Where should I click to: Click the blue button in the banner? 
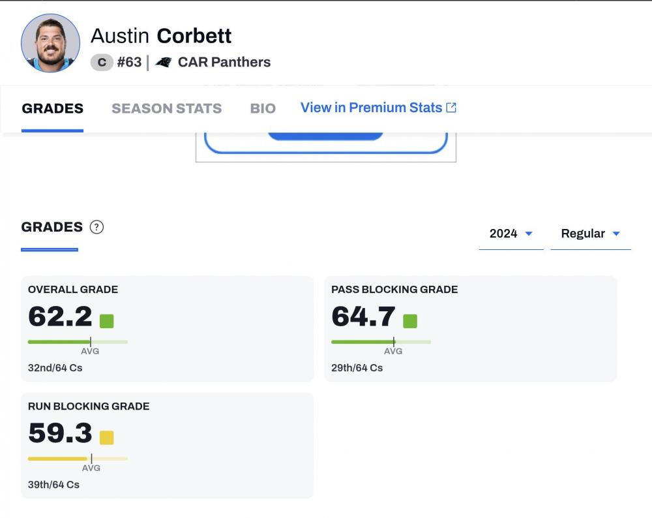[x=325, y=135]
